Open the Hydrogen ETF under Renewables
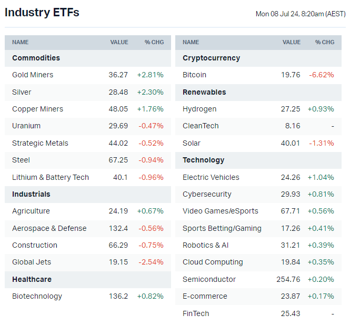Image resolution: width=350 pixels, height=325 pixels. point(199,109)
